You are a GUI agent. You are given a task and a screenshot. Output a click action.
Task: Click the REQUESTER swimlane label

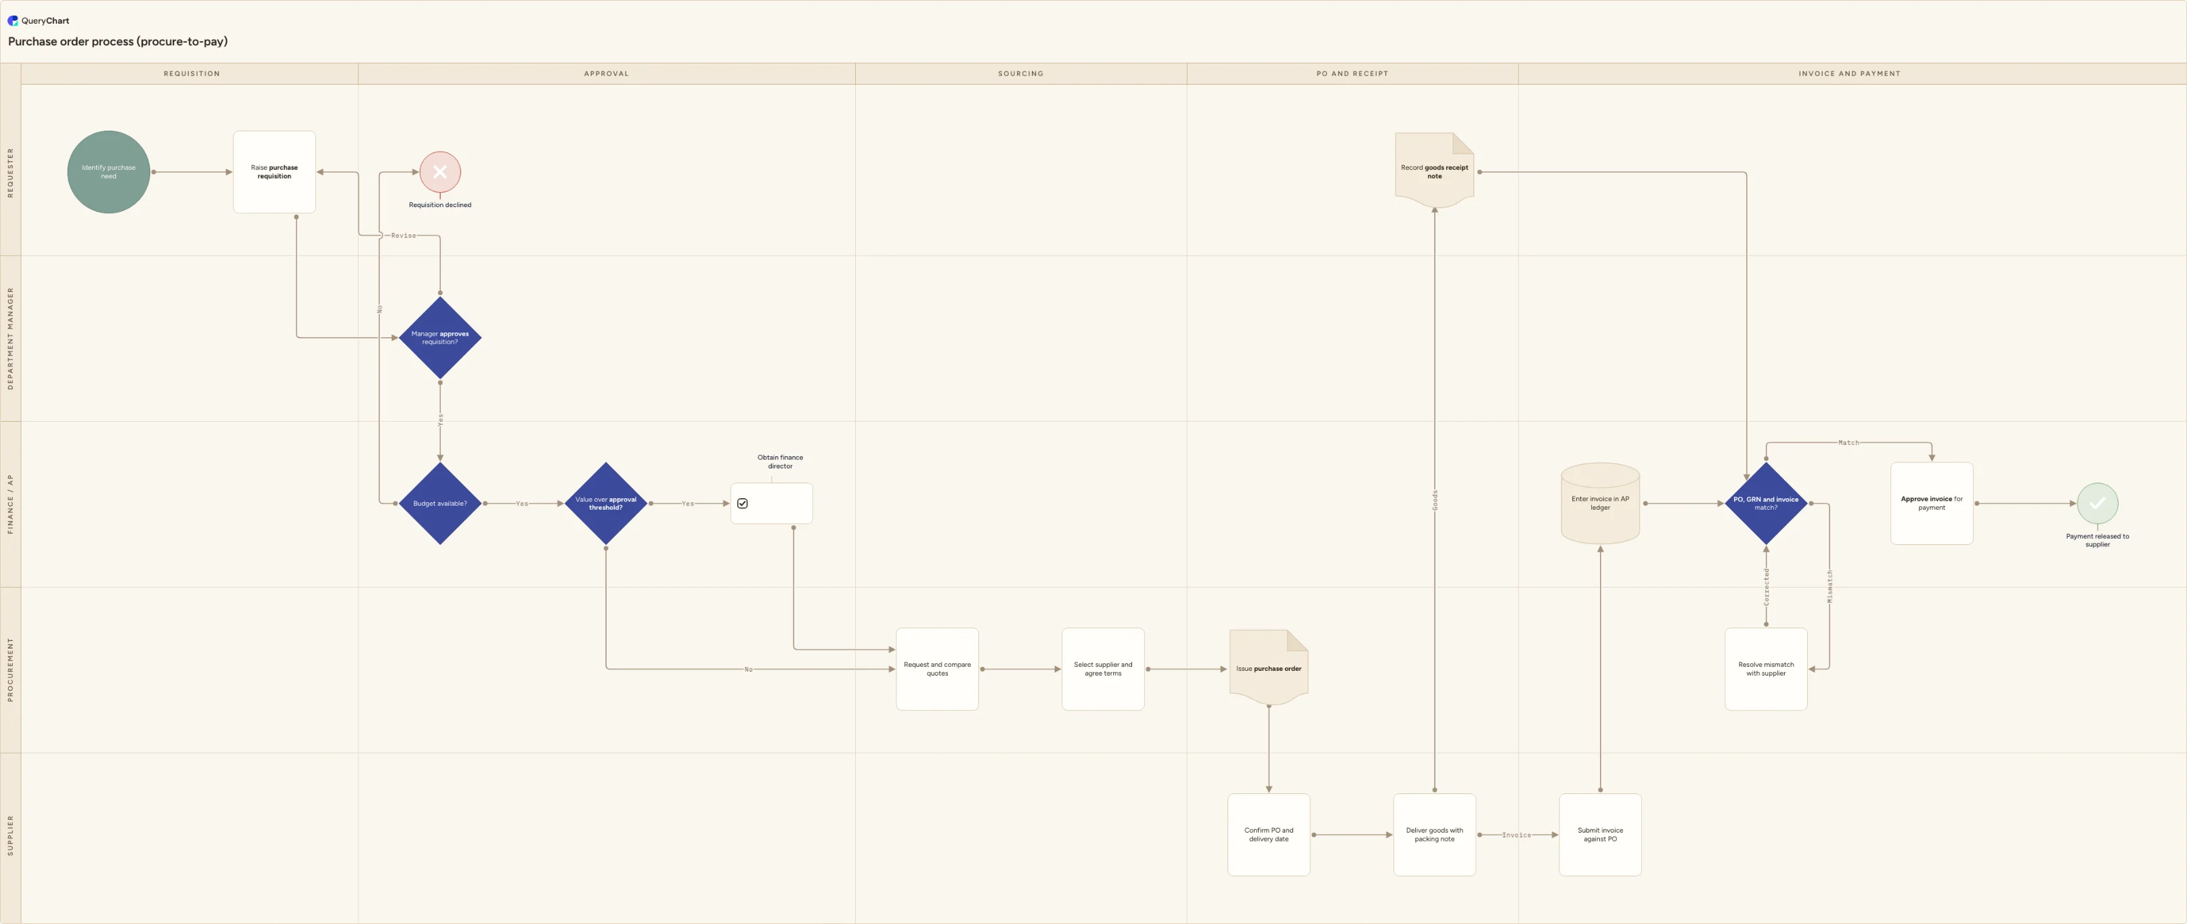[x=10, y=172]
